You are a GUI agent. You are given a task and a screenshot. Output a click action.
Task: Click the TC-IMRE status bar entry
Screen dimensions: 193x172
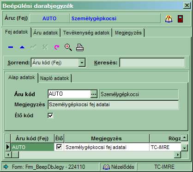[164, 167]
